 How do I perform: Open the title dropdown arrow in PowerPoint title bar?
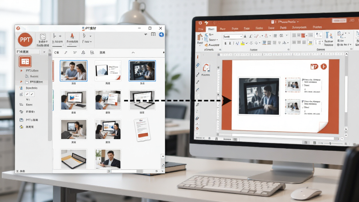[x=298, y=22]
